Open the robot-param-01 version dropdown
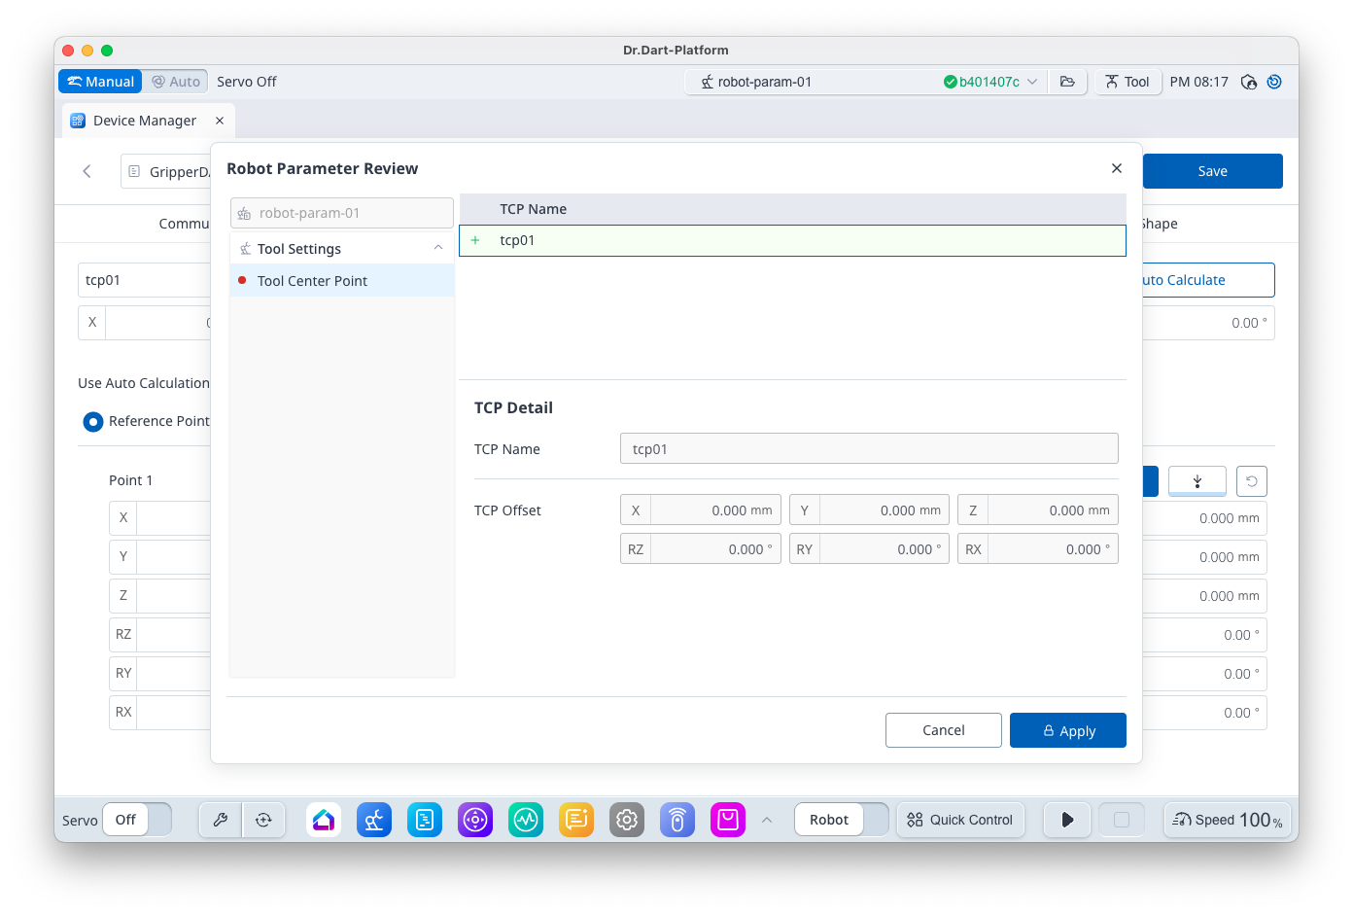Viewport: 1353px width, 914px height. point(1032,82)
